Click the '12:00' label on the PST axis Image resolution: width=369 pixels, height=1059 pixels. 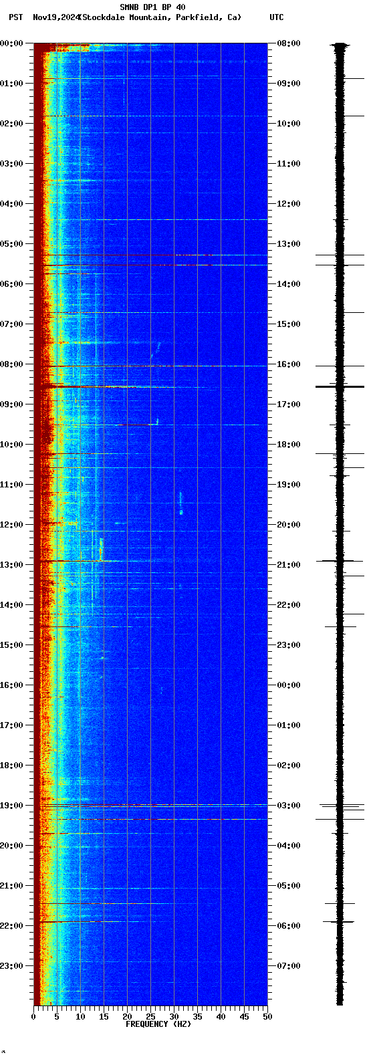(x=11, y=525)
